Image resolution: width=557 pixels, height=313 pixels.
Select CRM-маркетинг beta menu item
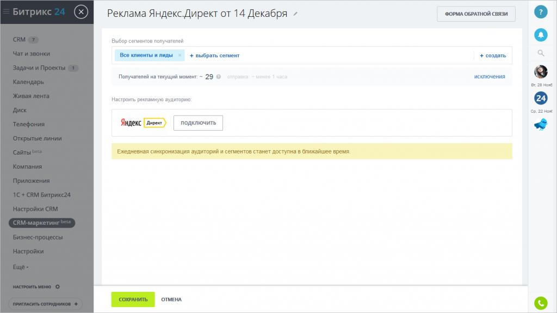(42, 223)
